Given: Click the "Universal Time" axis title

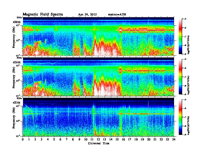Looking at the screenshot, I should coord(99,143).
